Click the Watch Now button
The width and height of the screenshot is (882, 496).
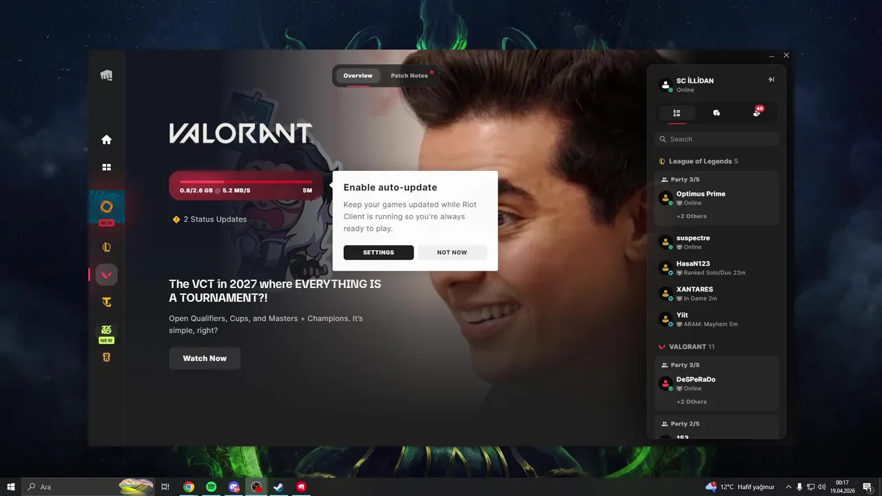pos(205,358)
